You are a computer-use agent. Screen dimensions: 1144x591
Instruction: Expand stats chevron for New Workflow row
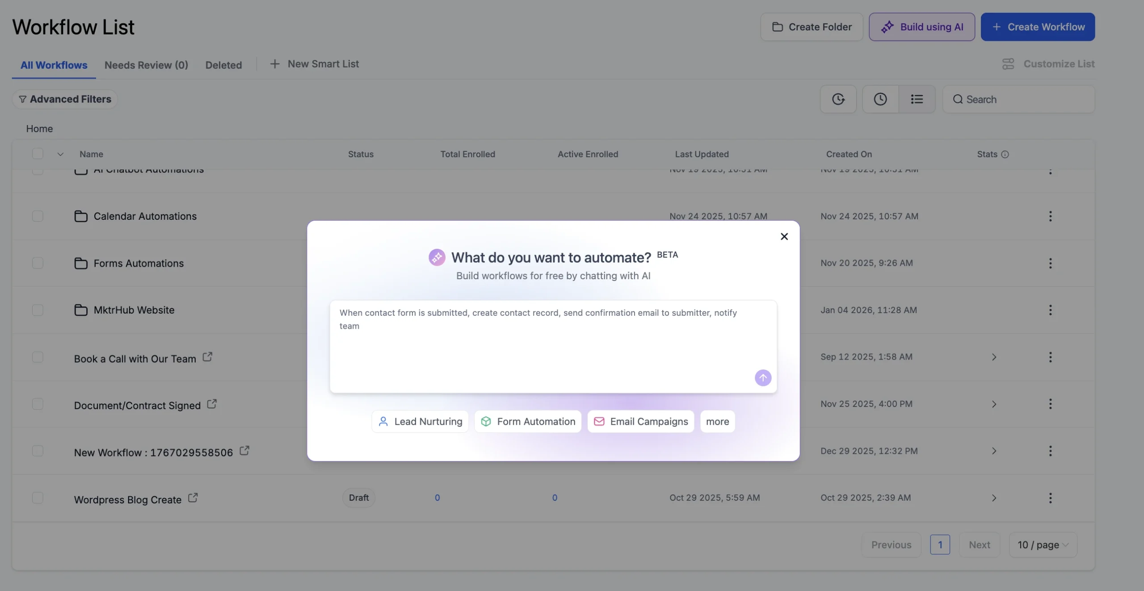point(994,451)
